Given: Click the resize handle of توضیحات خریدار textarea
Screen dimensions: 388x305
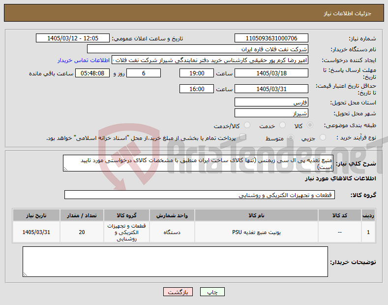Looking at the screenshot, I should pyautogui.click(x=25, y=274).
